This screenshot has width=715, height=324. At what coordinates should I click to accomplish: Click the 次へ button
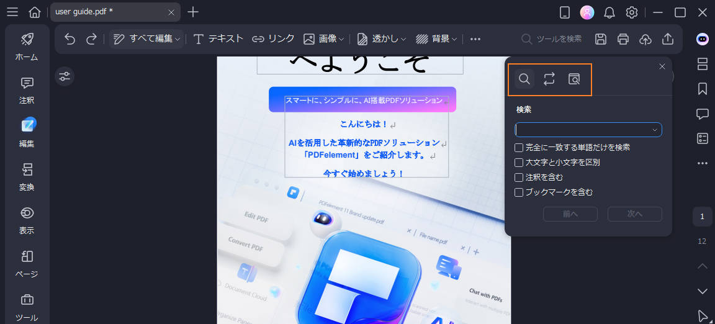[x=635, y=214]
